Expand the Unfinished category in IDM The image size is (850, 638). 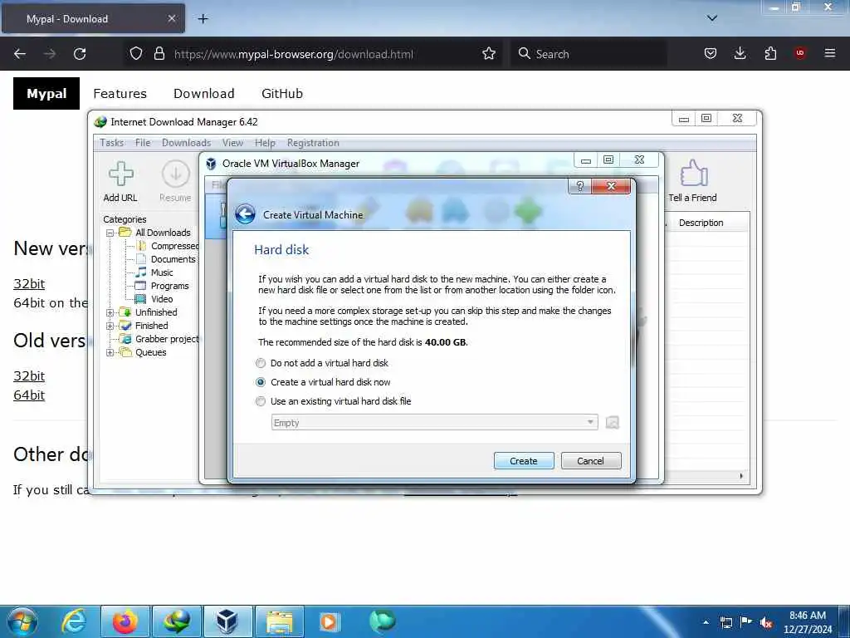click(x=110, y=312)
